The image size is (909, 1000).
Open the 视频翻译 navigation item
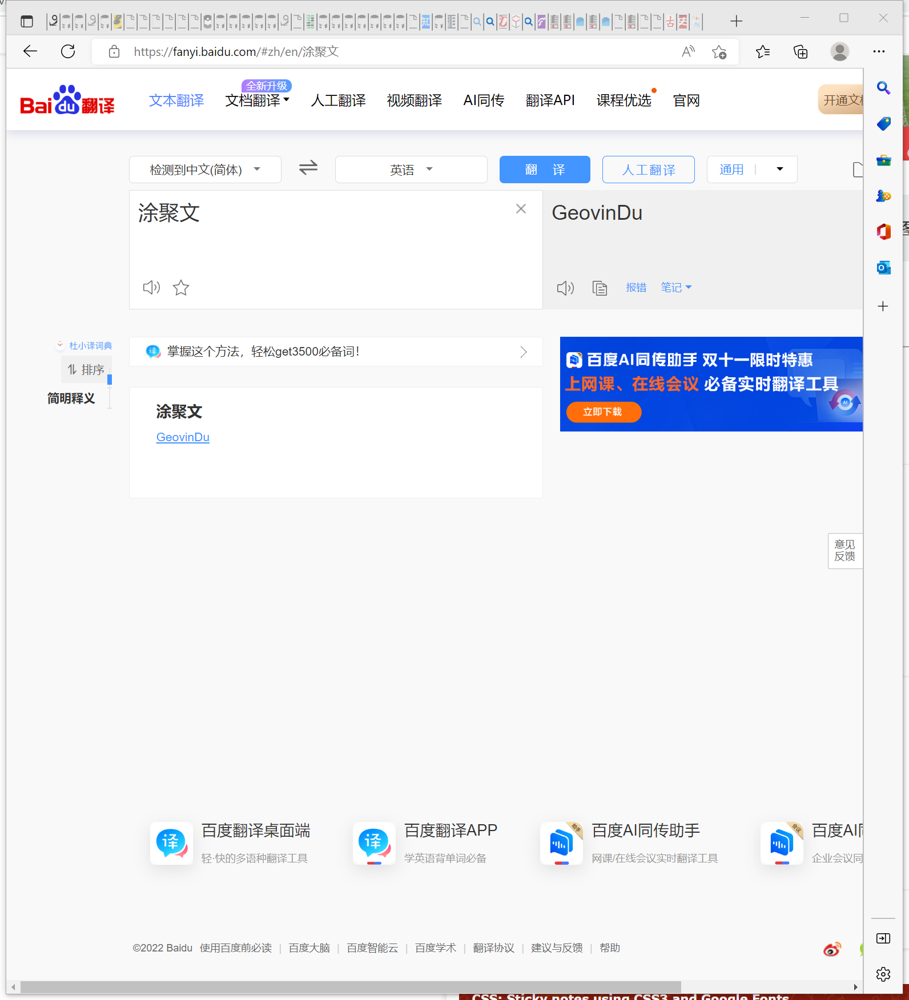click(415, 100)
